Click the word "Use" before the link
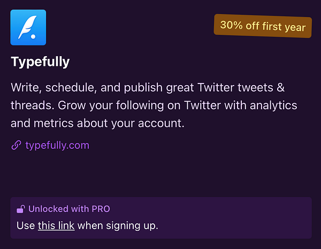This screenshot has height=249, width=321. pyautogui.click(x=26, y=225)
